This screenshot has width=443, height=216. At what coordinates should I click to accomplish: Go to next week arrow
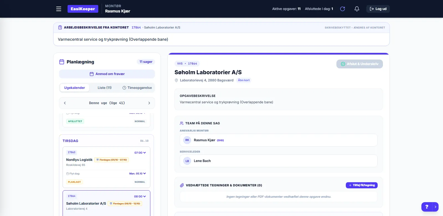click(149, 103)
